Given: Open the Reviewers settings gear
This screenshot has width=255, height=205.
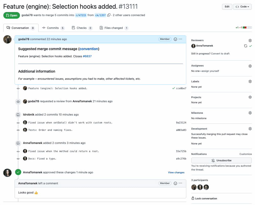Looking at the screenshot, I should click(250, 40).
